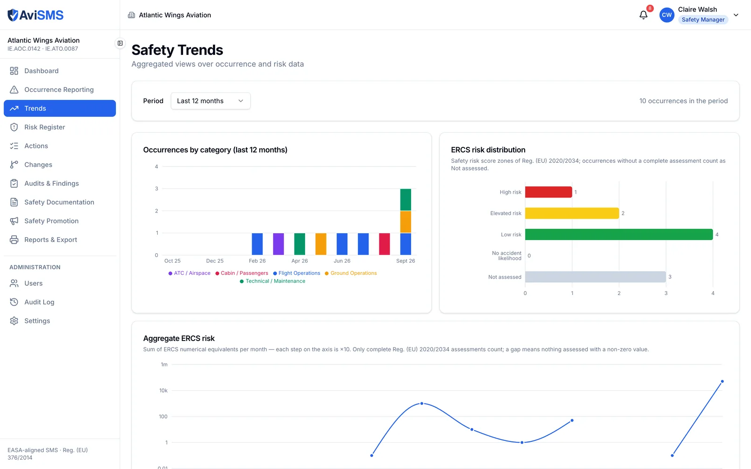This screenshot has height=469, width=751.
Task: Click the CW user avatar
Action: pyautogui.click(x=667, y=15)
